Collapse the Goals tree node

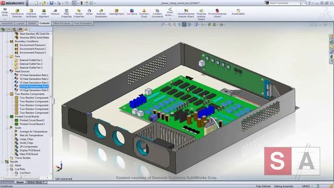click(x=7, y=128)
